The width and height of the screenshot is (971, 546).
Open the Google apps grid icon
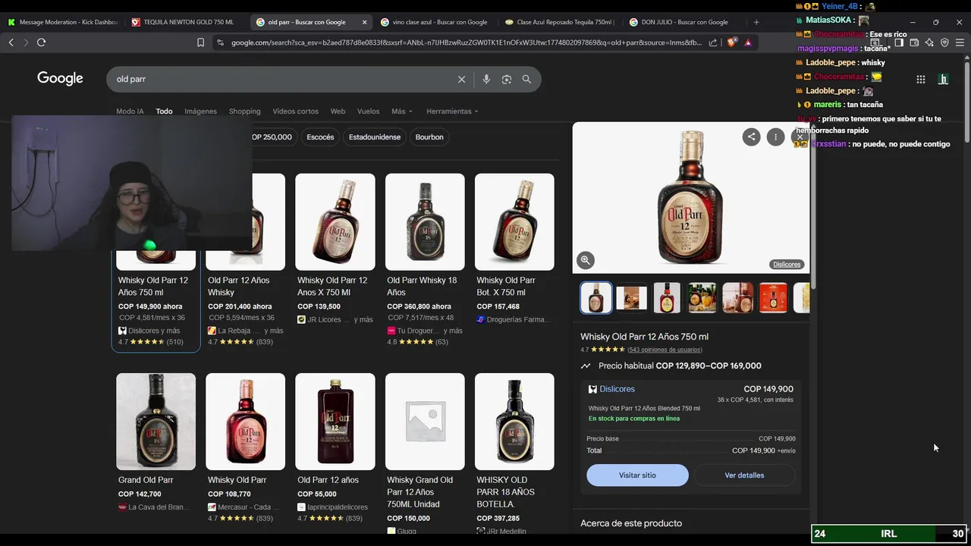[x=921, y=79]
